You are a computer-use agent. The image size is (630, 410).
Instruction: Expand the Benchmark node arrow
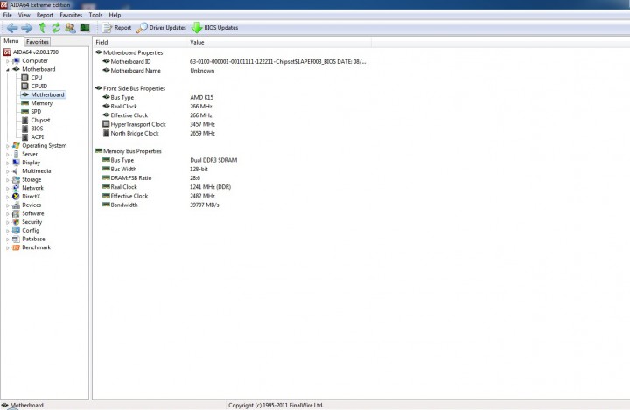point(7,247)
